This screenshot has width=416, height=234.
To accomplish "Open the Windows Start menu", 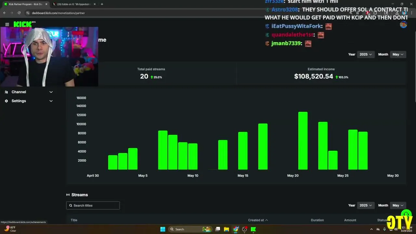I will coord(163,229).
